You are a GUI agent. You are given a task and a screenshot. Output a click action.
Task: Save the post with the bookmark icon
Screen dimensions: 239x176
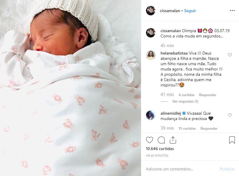232,140
